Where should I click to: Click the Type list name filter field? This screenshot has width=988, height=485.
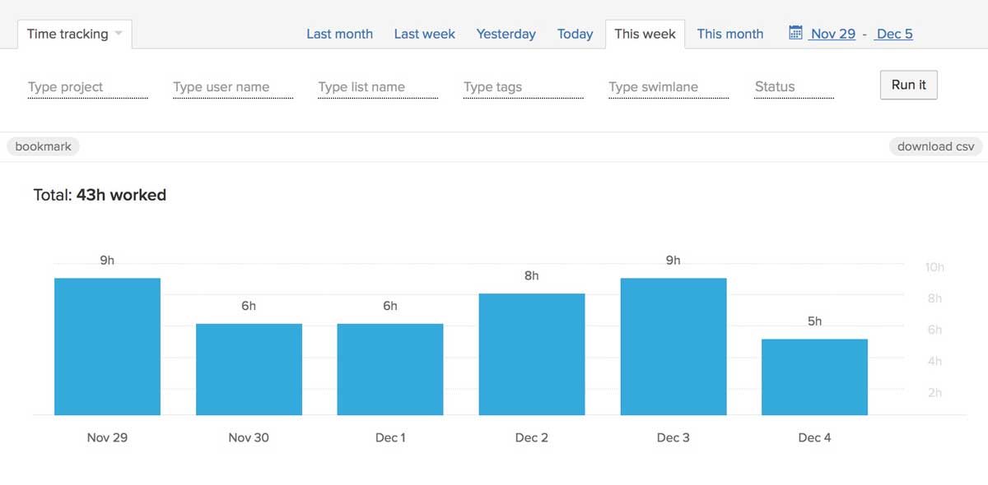[x=376, y=86]
